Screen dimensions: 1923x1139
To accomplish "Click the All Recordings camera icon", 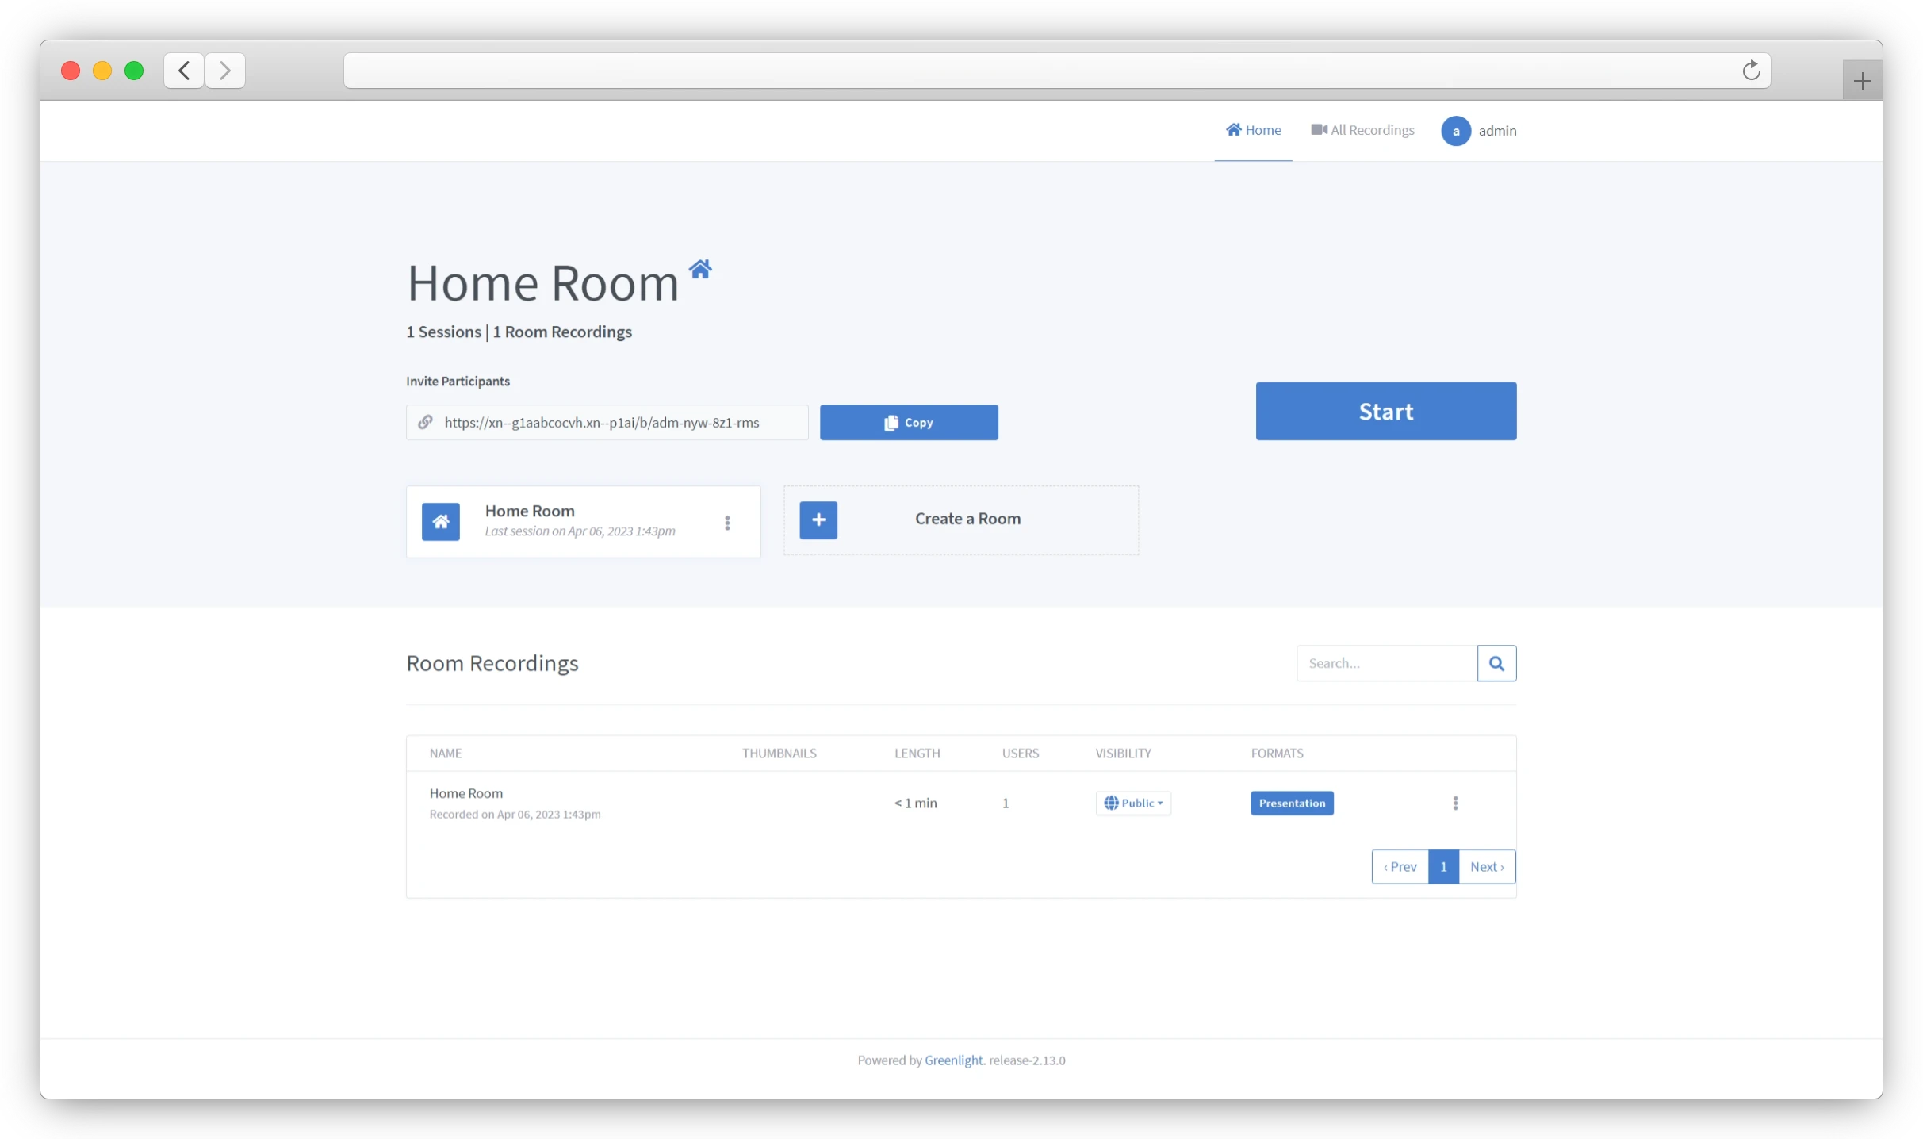I will (1317, 129).
